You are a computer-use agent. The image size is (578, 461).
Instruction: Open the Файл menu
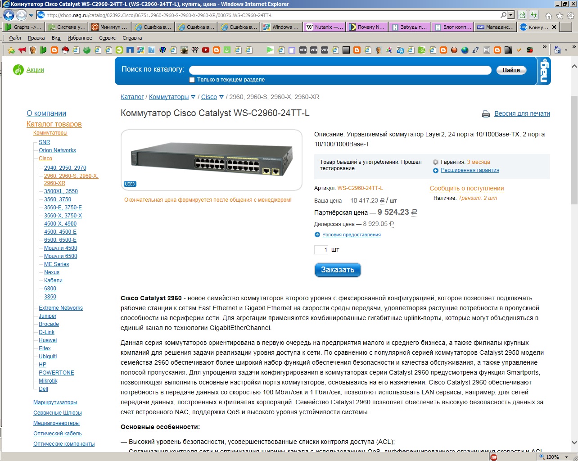[x=15, y=38]
